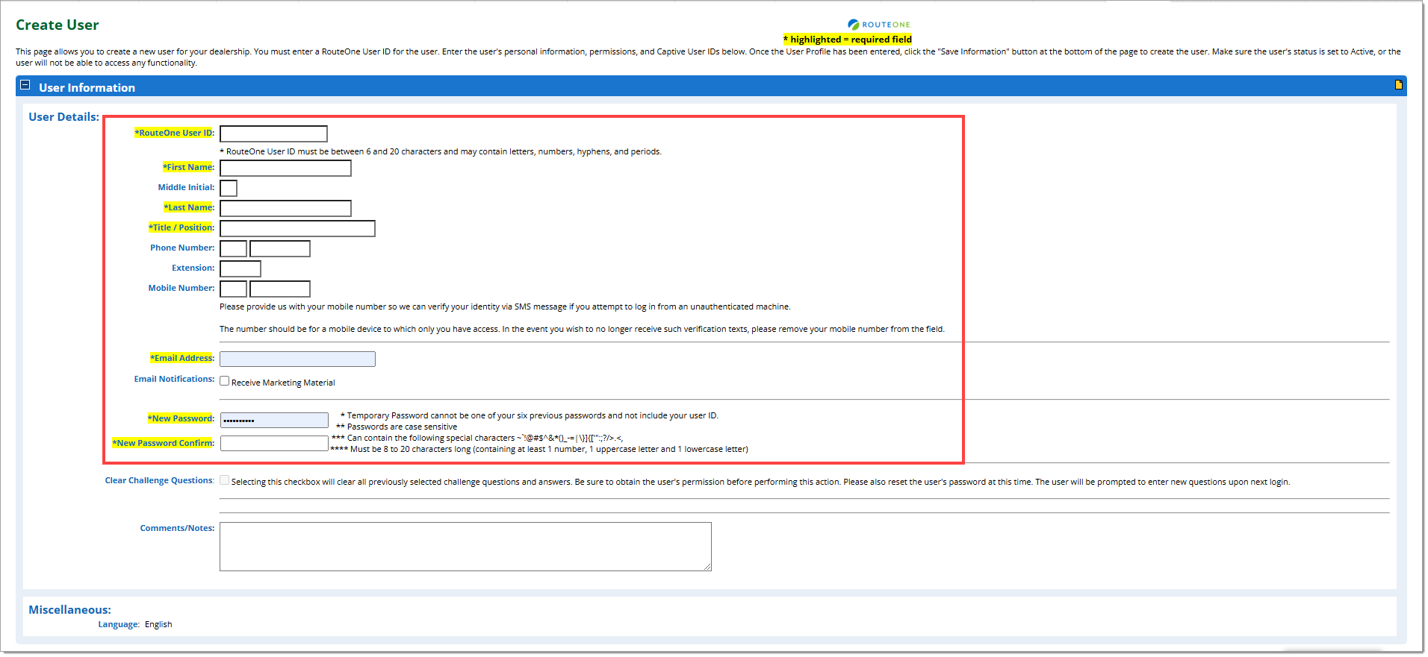Click the Last Name input box
1428x657 pixels.
click(x=285, y=208)
